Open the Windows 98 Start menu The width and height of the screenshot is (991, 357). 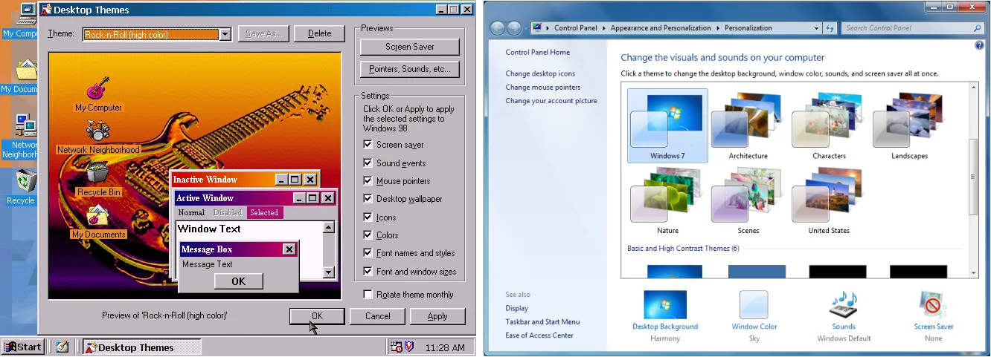[22, 347]
